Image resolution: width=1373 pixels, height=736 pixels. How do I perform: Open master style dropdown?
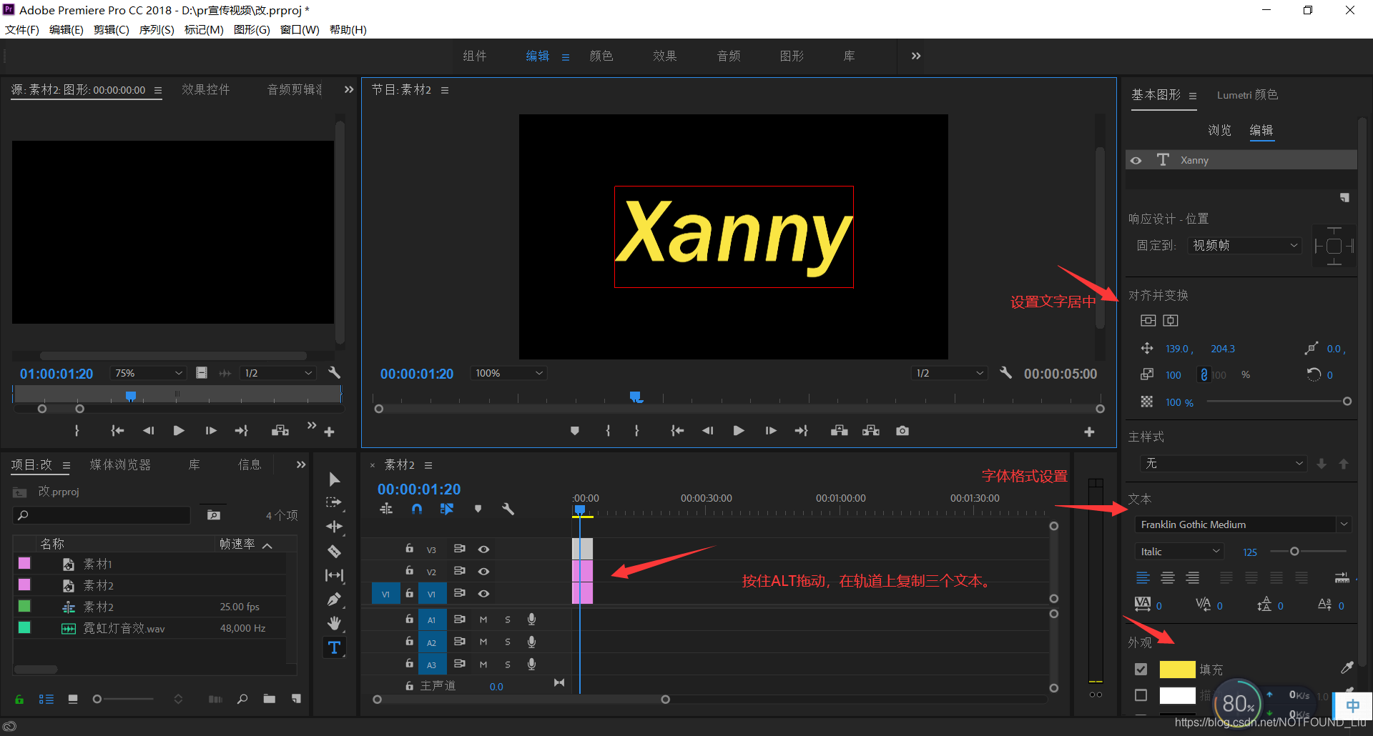(x=1224, y=464)
